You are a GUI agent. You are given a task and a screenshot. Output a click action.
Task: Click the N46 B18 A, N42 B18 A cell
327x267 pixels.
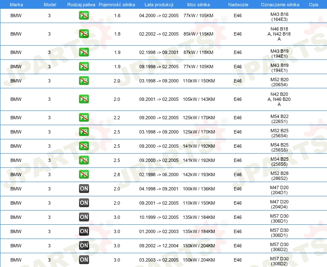279,34
